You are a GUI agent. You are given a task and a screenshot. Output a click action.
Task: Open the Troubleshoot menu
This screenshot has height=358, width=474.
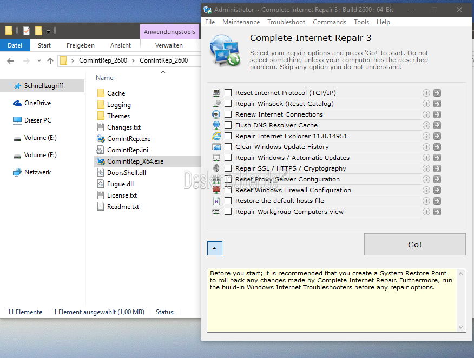coord(286,22)
